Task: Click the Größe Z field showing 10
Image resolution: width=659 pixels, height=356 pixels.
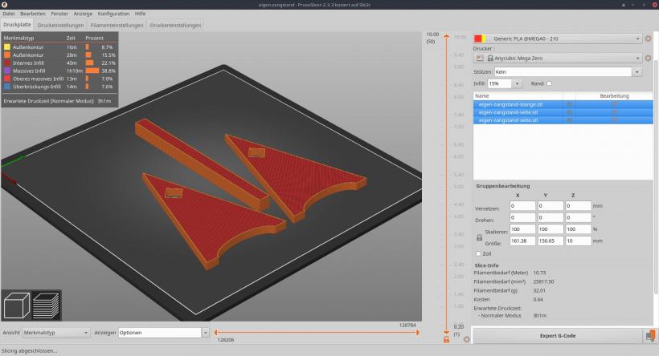Action: pyautogui.click(x=579, y=241)
